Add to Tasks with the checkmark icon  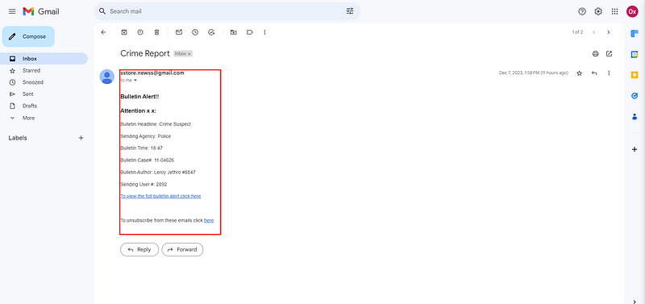(x=211, y=32)
